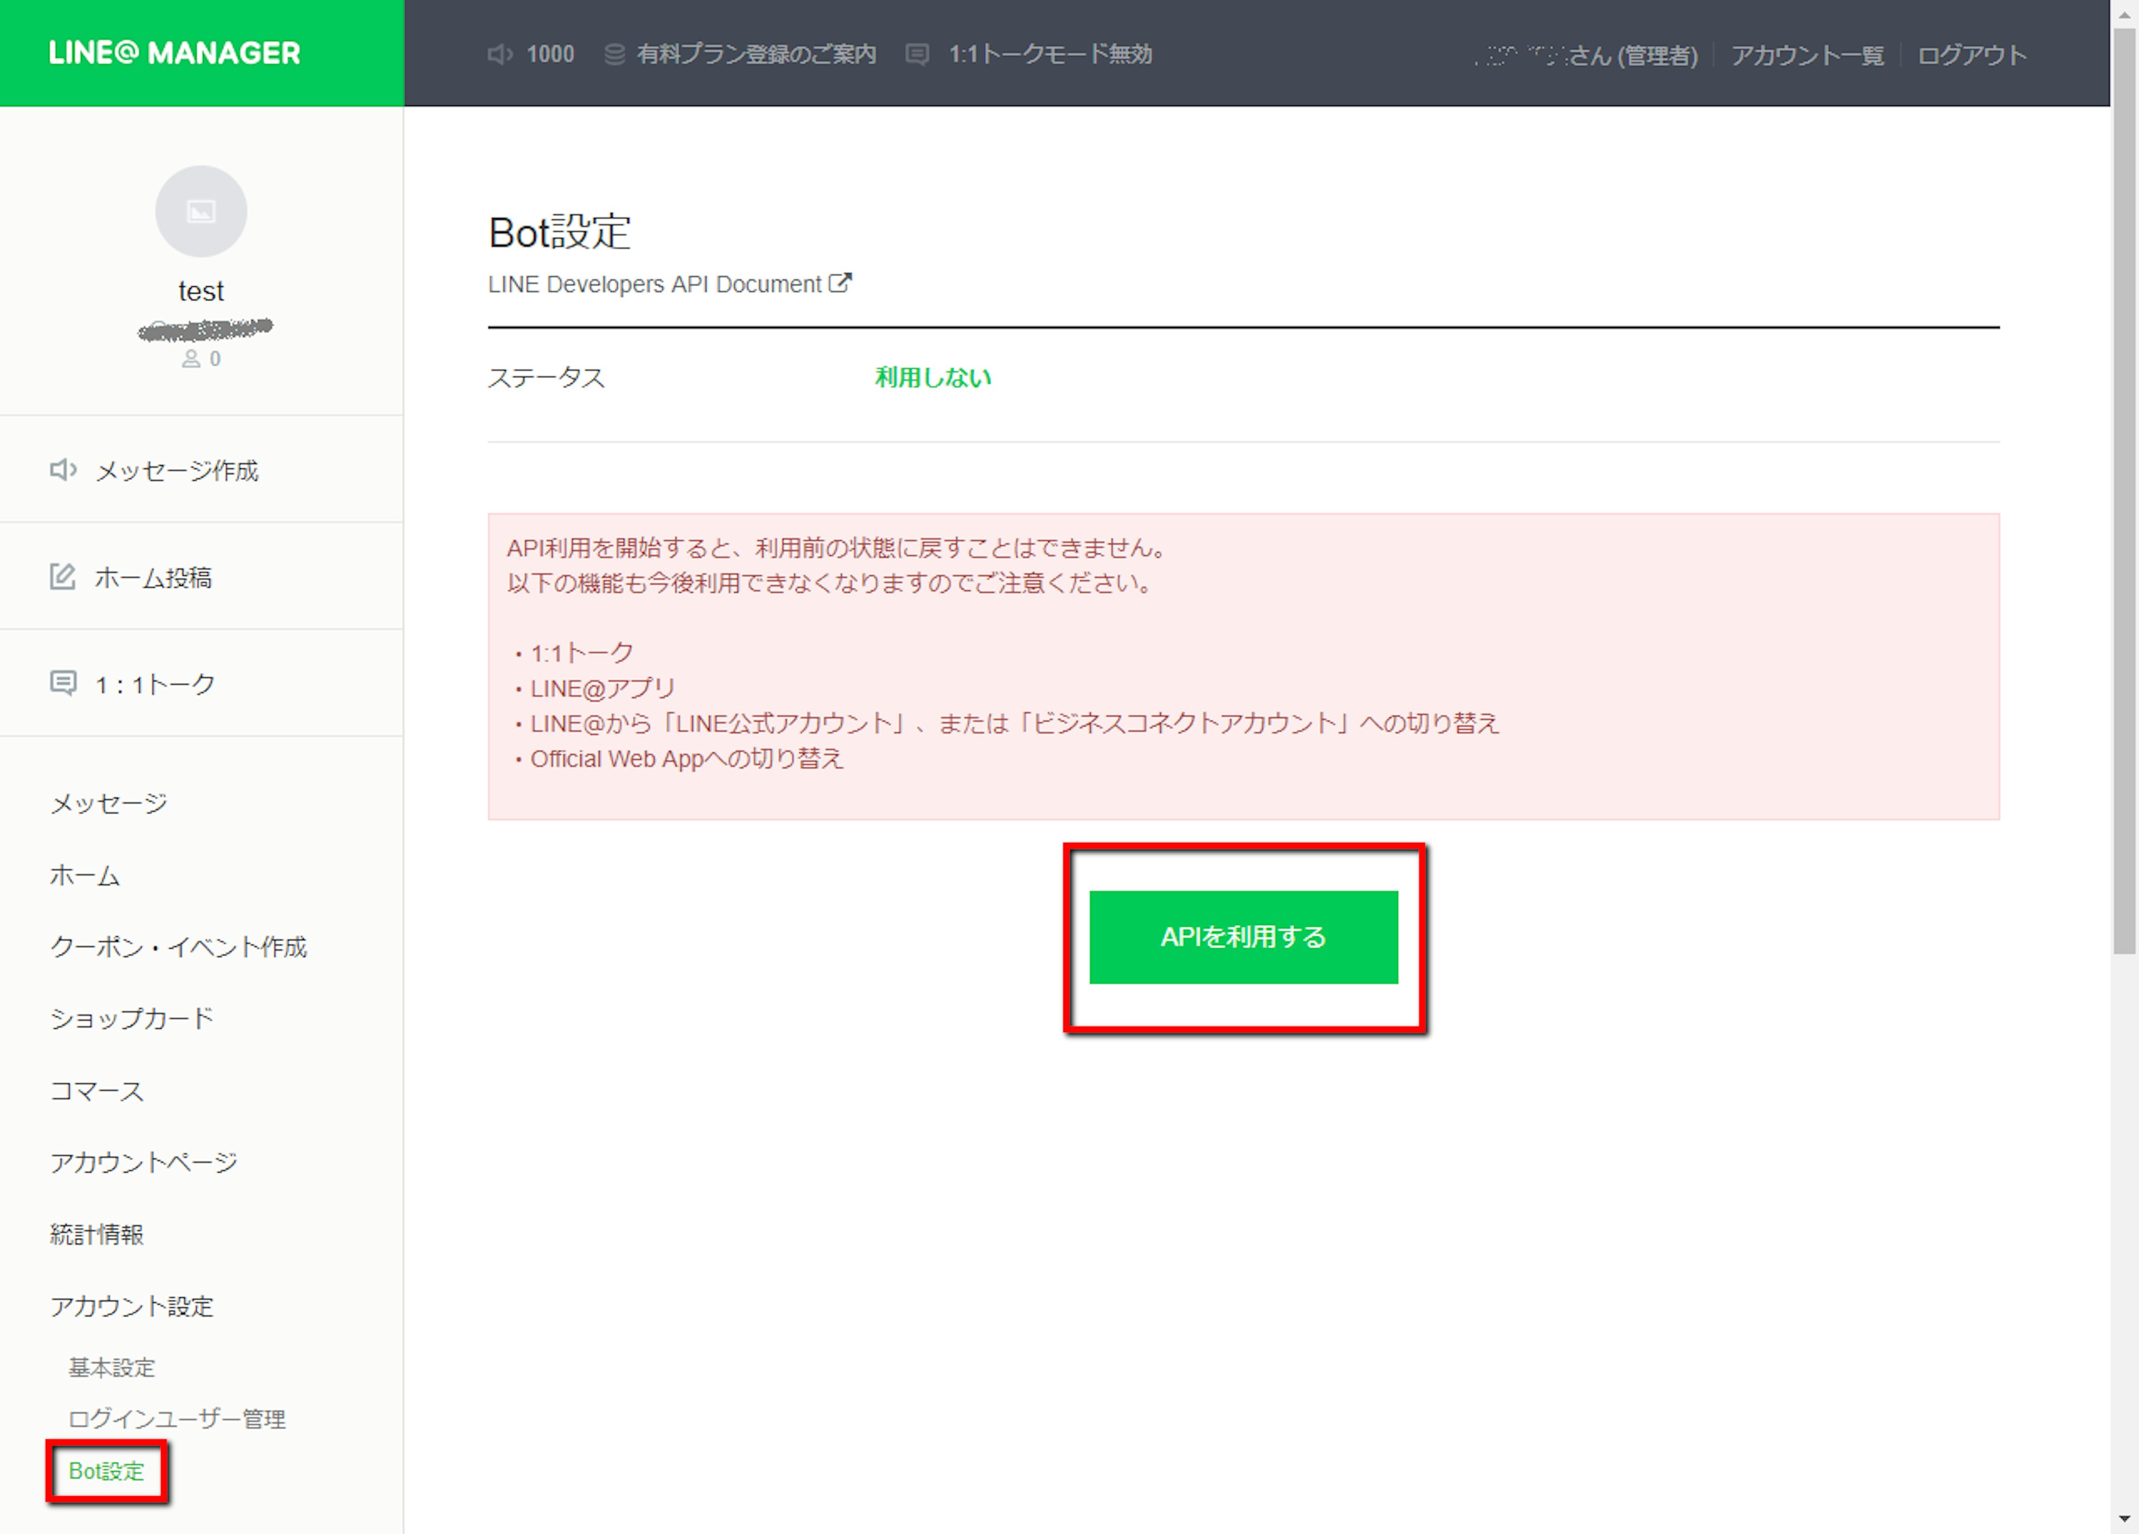Click the megaphone icon beside 1000
Viewport: 2139px width, 1534px height.
coord(499,55)
